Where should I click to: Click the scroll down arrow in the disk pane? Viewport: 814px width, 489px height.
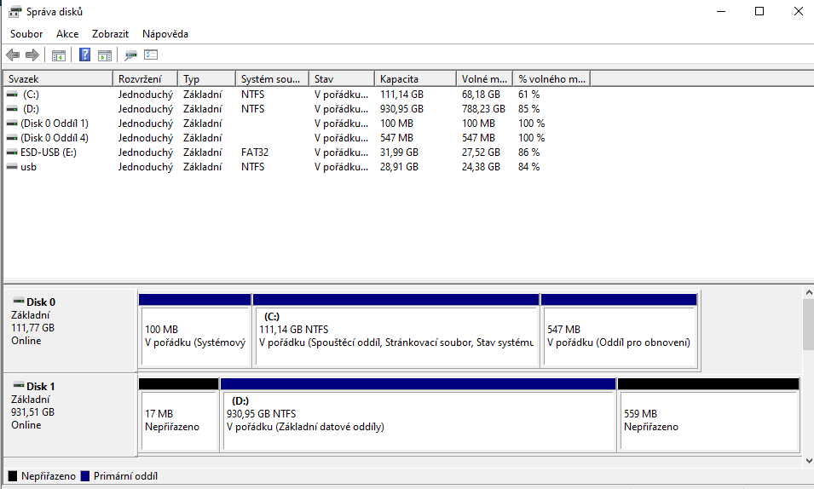[808, 460]
